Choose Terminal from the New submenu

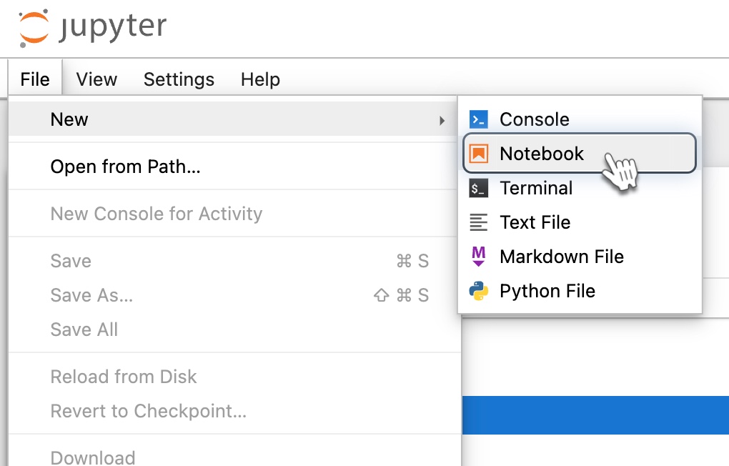click(x=580, y=188)
